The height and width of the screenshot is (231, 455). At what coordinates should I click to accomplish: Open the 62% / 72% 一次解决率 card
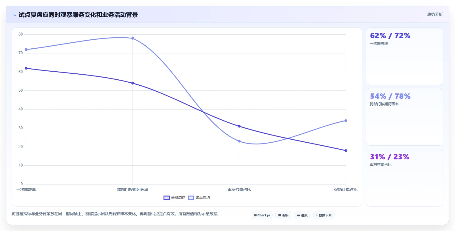point(404,56)
